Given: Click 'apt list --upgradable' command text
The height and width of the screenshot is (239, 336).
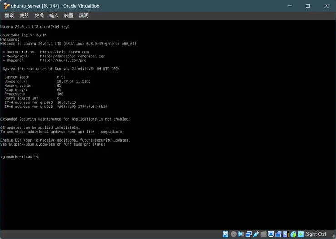Looking at the screenshot, I should point(100,132).
